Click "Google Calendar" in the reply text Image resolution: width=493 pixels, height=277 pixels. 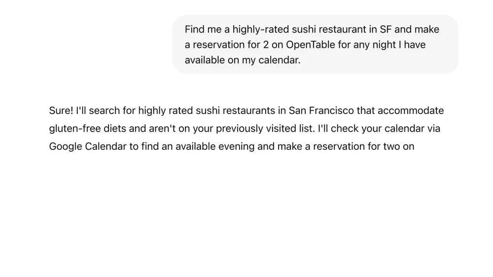pos(88,146)
